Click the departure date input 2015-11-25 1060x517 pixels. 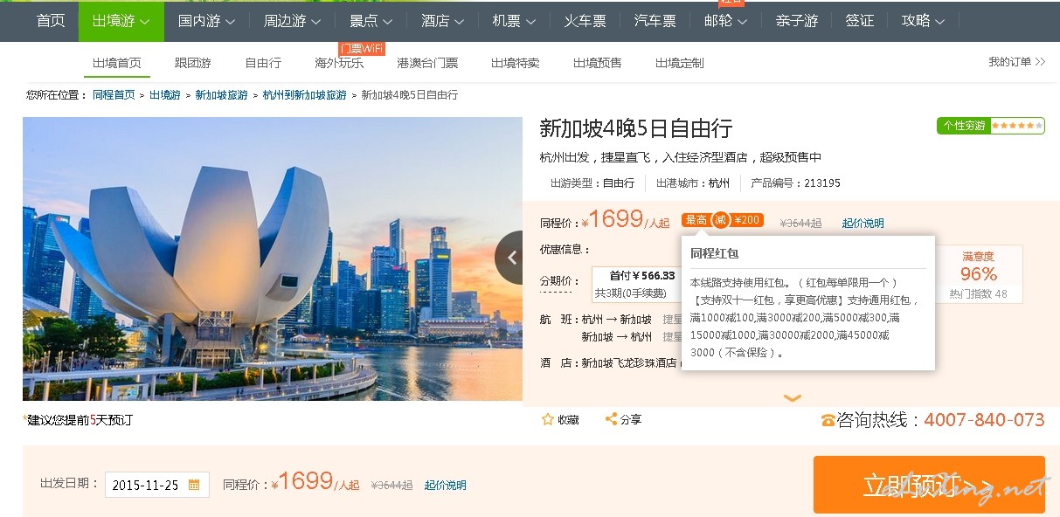tap(157, 485)
